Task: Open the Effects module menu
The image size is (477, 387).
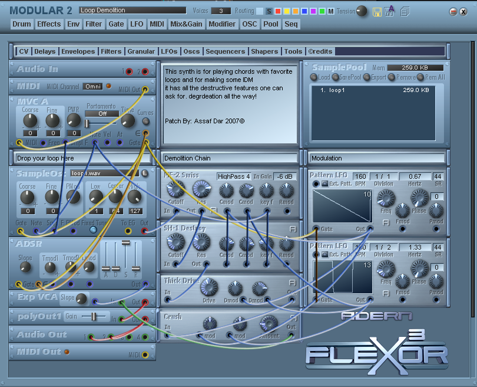Action: pos(49,24)
